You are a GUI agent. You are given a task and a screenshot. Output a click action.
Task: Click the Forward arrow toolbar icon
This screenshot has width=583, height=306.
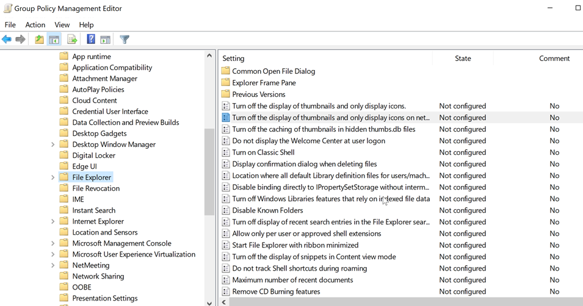point(20,39)
